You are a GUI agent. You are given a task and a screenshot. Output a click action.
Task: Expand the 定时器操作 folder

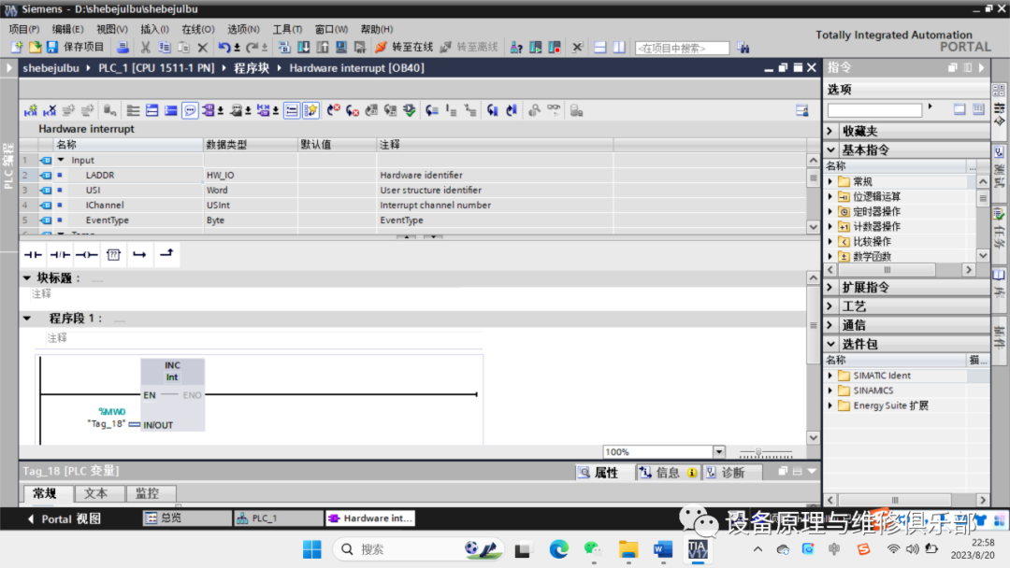pos(830,212)
